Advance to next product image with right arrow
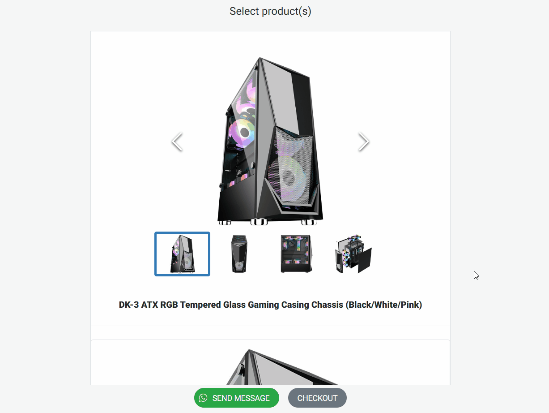Image resolution: width=549 pixels, height=413 pixels. point(364,142)
